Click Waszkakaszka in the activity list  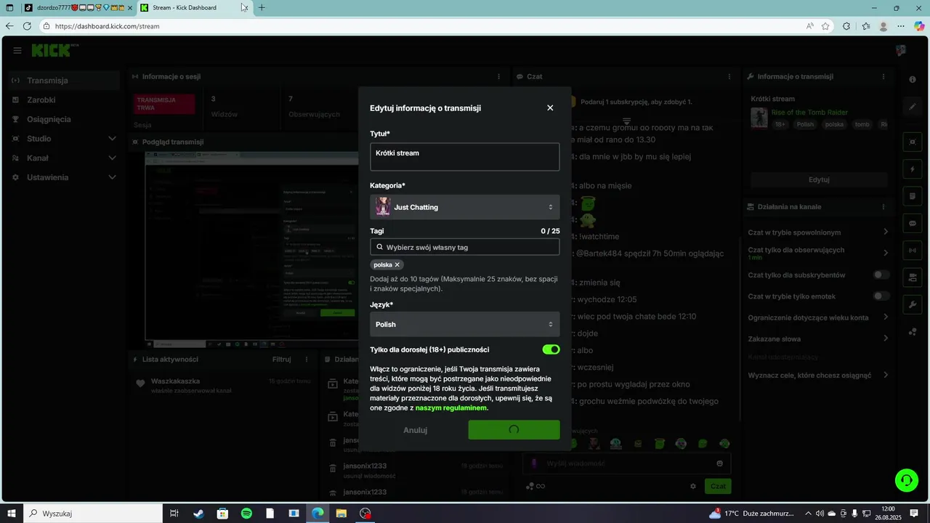click(x=175, y=381)
